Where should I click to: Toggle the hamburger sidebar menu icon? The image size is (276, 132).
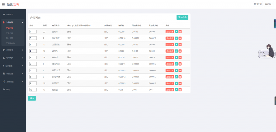tap(3, 4)
